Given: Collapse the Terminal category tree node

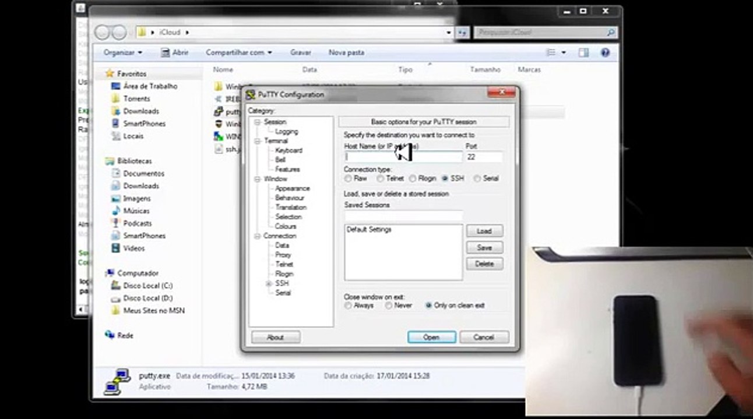Looking at the screenshot, I should pyautogui.click(x=257, y=141).
